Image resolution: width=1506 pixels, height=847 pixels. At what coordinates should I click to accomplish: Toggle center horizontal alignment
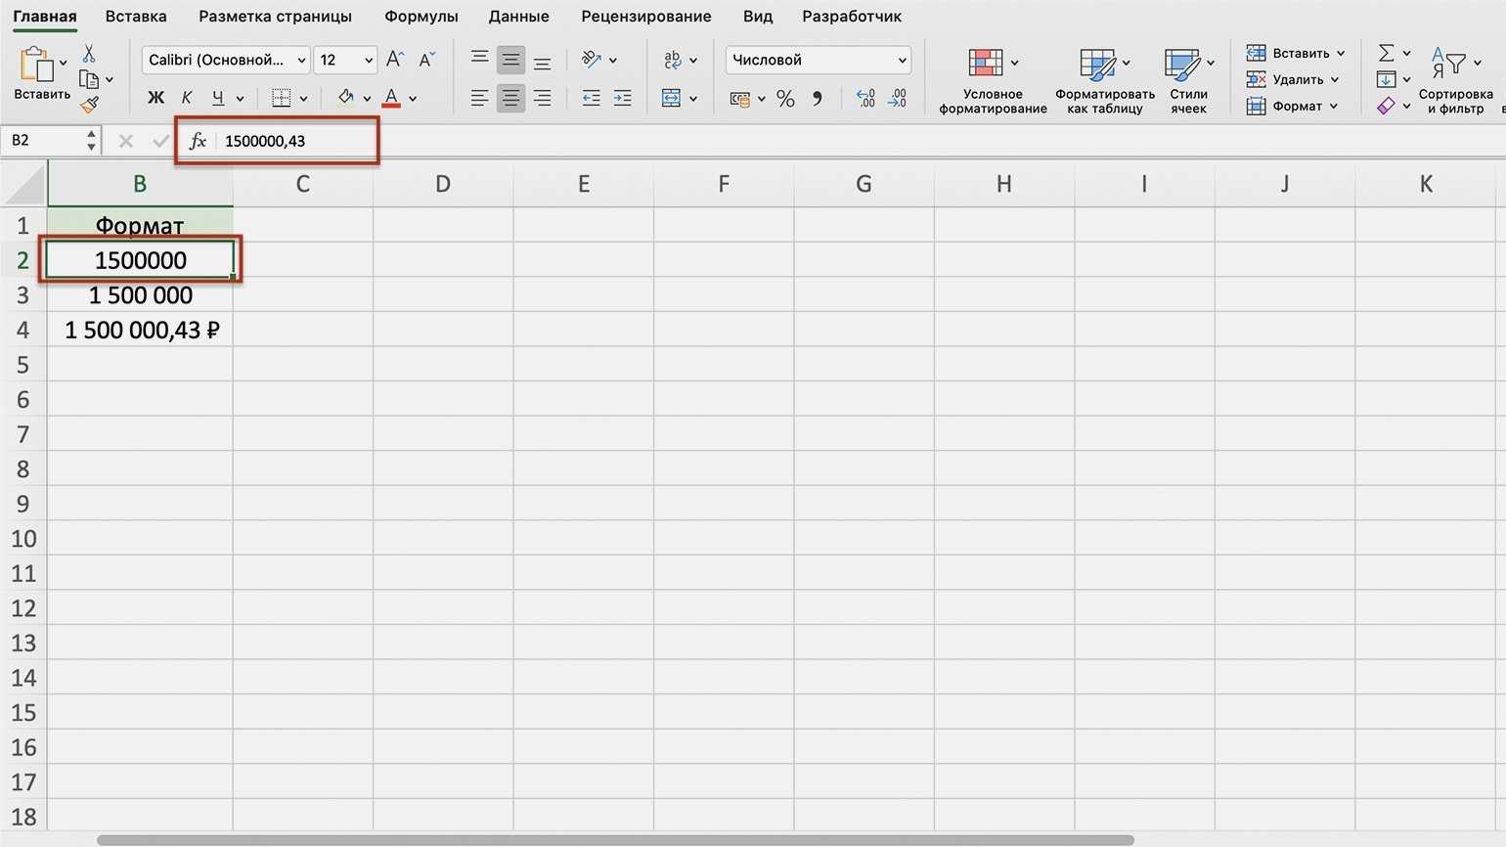point(510,99)
